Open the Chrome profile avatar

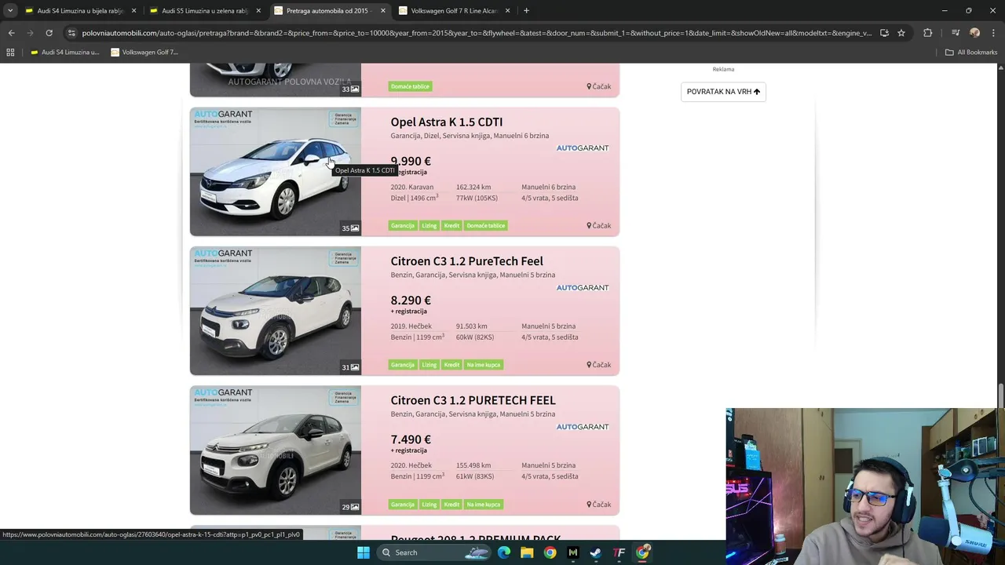coord(974,33)
